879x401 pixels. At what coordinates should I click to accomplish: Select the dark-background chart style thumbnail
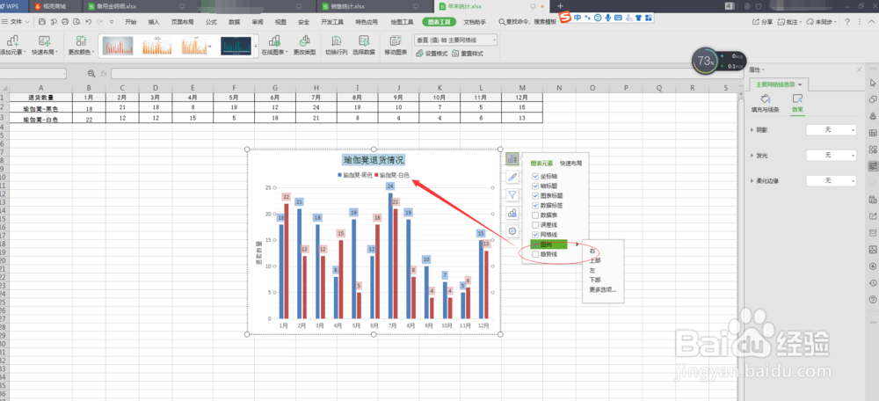click(236, 46)
